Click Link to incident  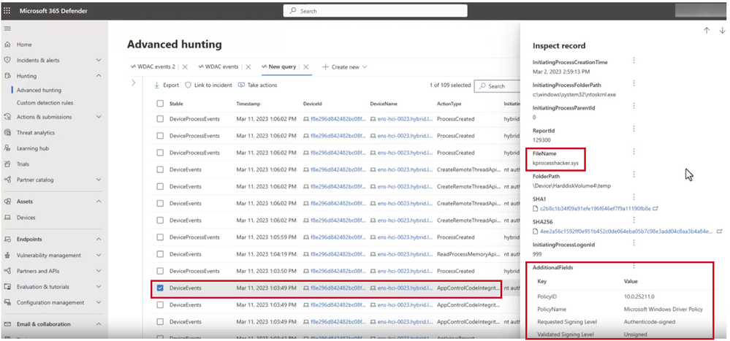208,85
